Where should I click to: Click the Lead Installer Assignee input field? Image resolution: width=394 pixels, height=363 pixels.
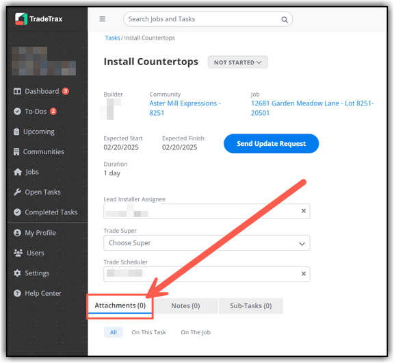207,212
